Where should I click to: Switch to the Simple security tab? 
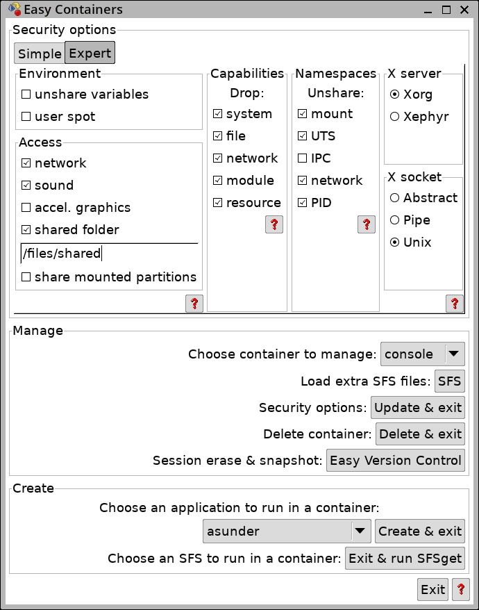coord(40,53)
